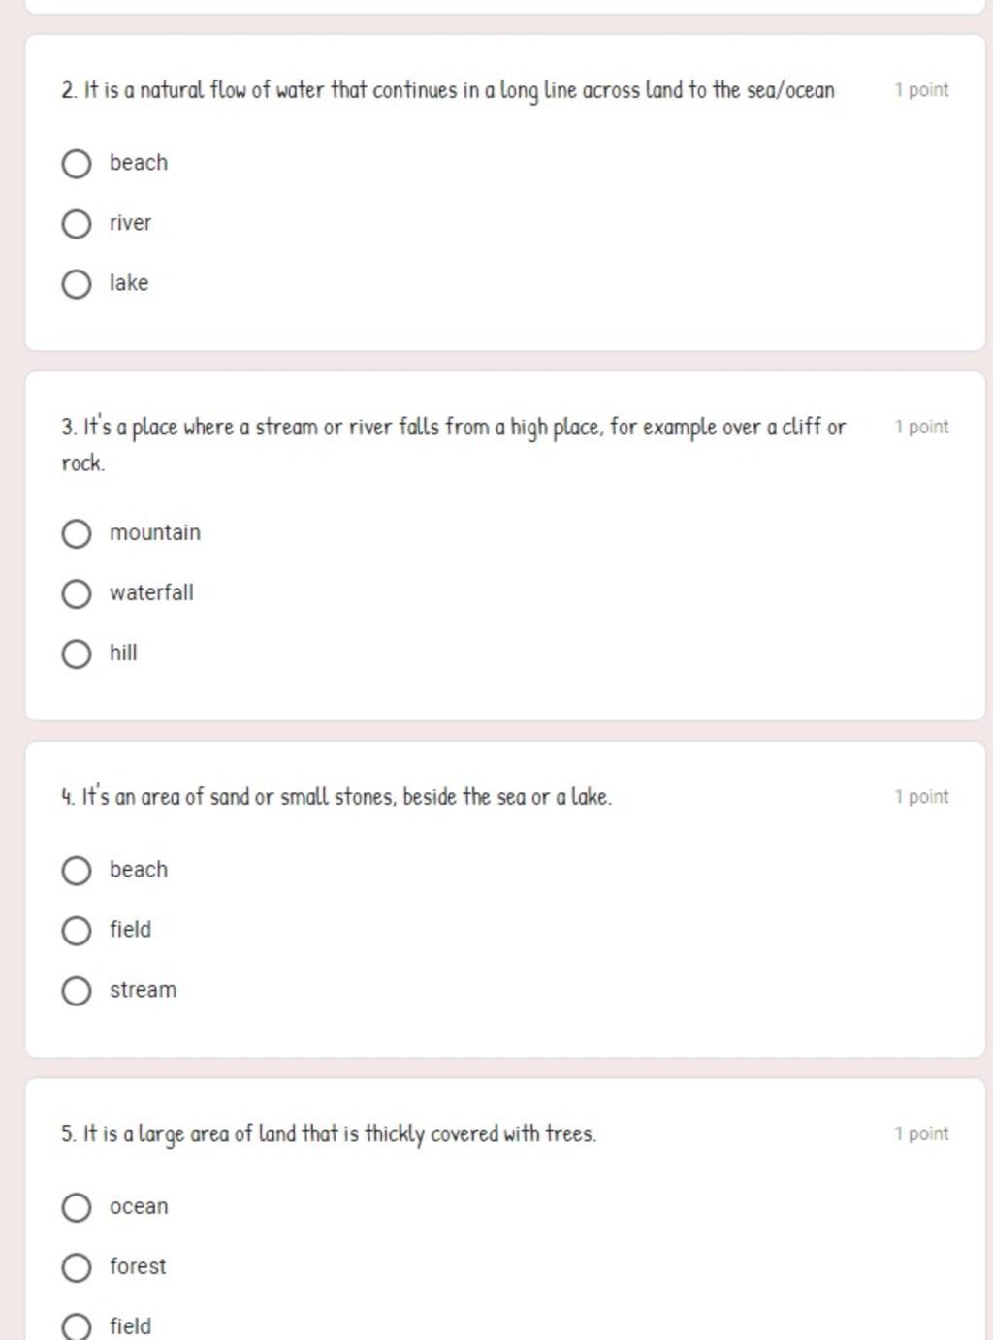Select 'beach' radio for question 2

(x=77, y=164)
